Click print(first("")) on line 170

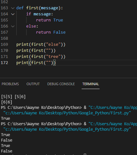pos(36,51)
